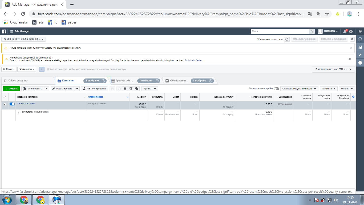
Task: Enable the Посмотреть настройки toggle
Action: pos(276,89)
